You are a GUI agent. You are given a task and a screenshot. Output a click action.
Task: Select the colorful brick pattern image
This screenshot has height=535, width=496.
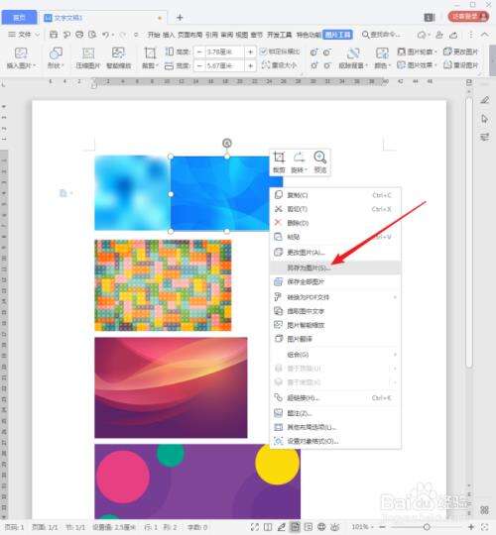163,285
